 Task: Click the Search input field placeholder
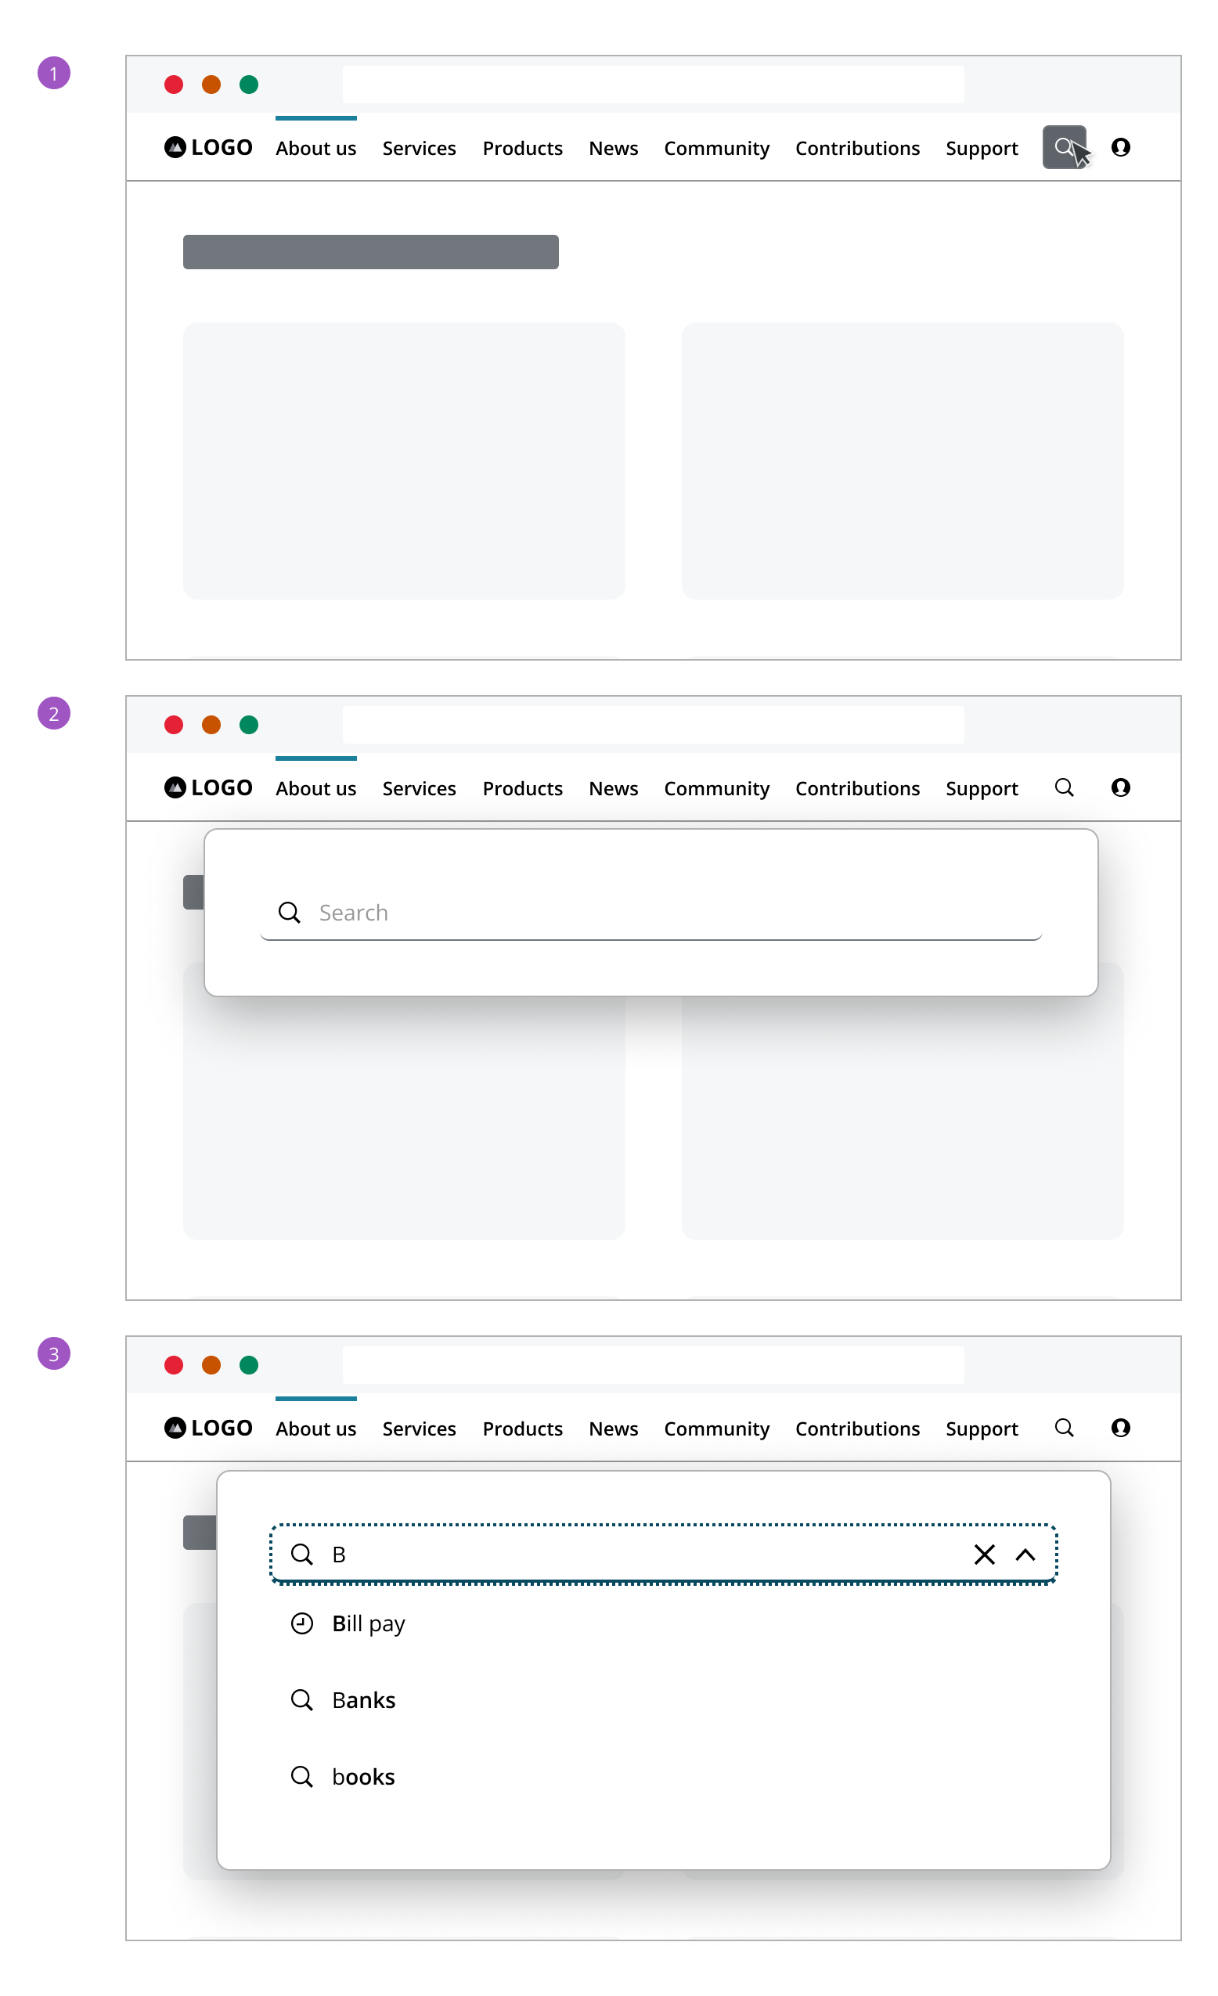650,913
